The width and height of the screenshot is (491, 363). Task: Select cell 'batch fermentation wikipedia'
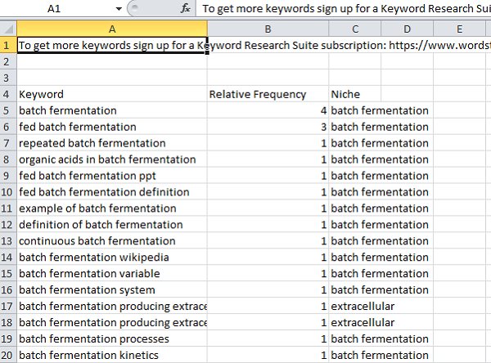click(112, 258)
